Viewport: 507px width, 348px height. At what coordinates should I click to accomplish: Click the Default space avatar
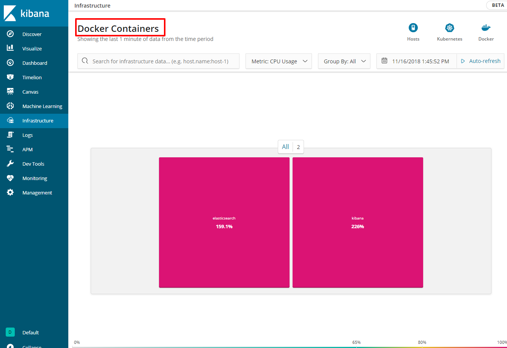coord(10,332)
